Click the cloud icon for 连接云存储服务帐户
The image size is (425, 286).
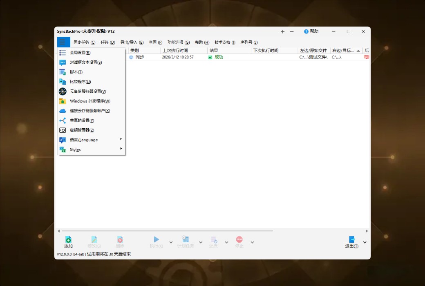(63, 111)
